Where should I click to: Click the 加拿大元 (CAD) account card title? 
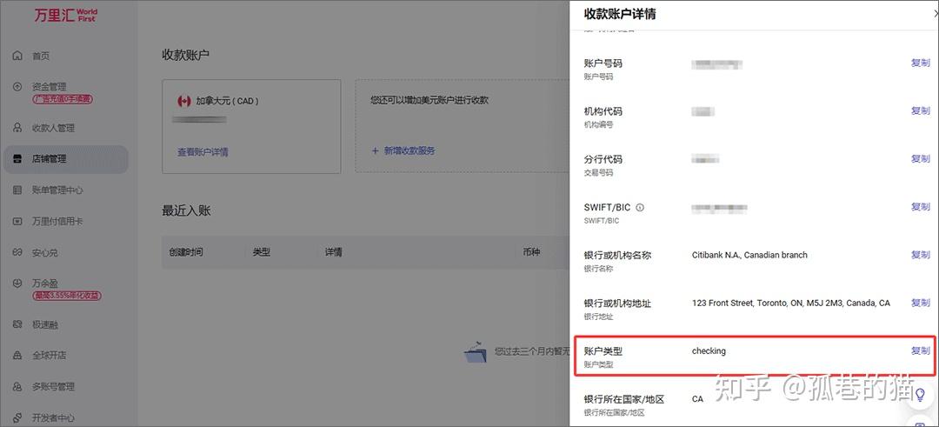[x=227, y=101]
